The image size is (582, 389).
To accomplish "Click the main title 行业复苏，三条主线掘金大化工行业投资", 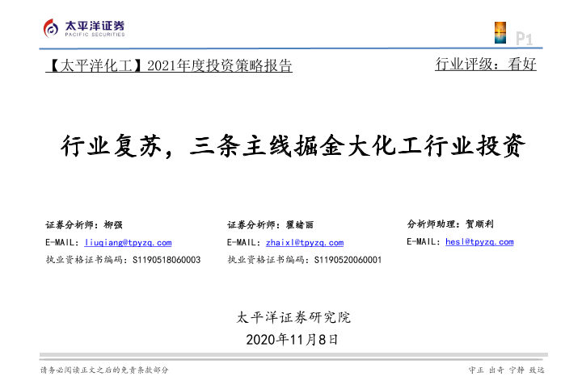I will point(293,146).
